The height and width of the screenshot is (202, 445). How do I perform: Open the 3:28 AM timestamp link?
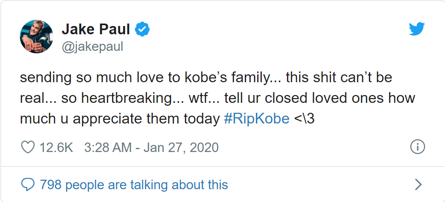coord(108,147)
